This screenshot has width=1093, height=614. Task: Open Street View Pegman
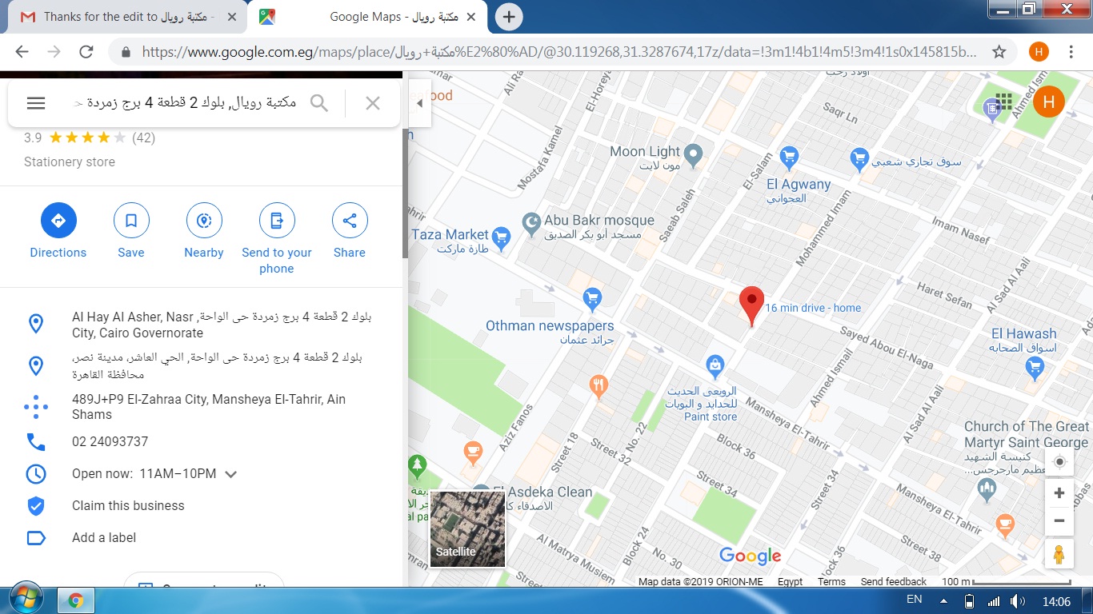click(1059, 553)
